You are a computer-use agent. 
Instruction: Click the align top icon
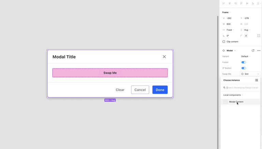[x=241, y=3]
